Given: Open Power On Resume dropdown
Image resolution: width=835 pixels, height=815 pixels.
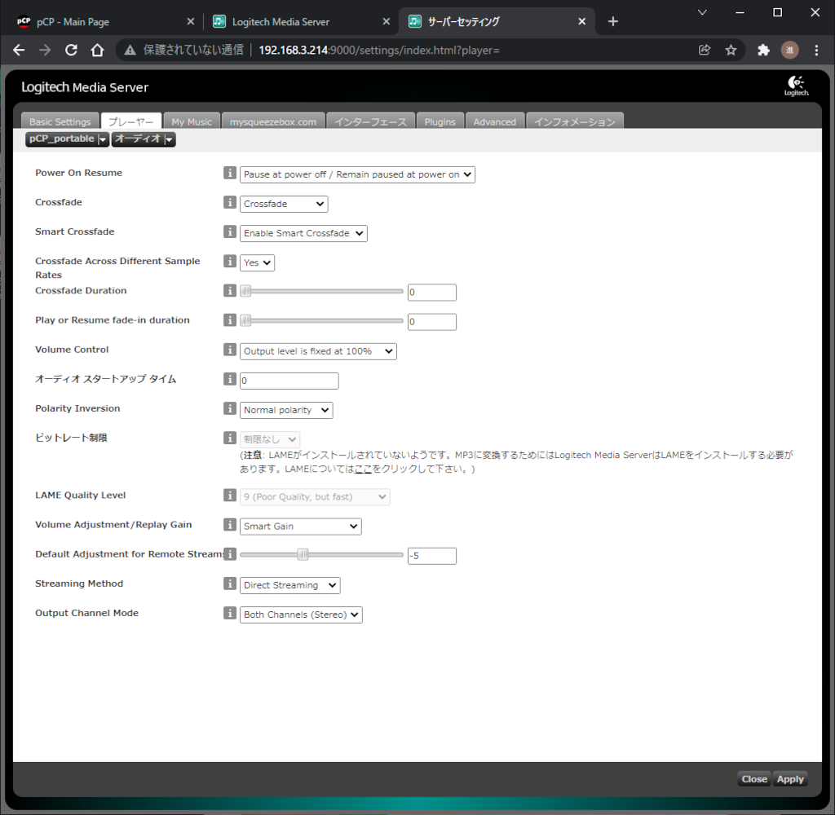Looking at the screenshot, I should click(357, 174).
